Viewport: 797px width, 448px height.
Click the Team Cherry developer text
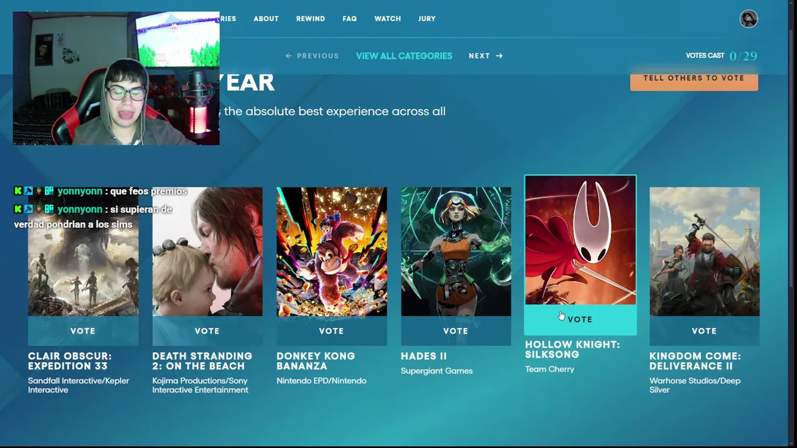(549, 369)
